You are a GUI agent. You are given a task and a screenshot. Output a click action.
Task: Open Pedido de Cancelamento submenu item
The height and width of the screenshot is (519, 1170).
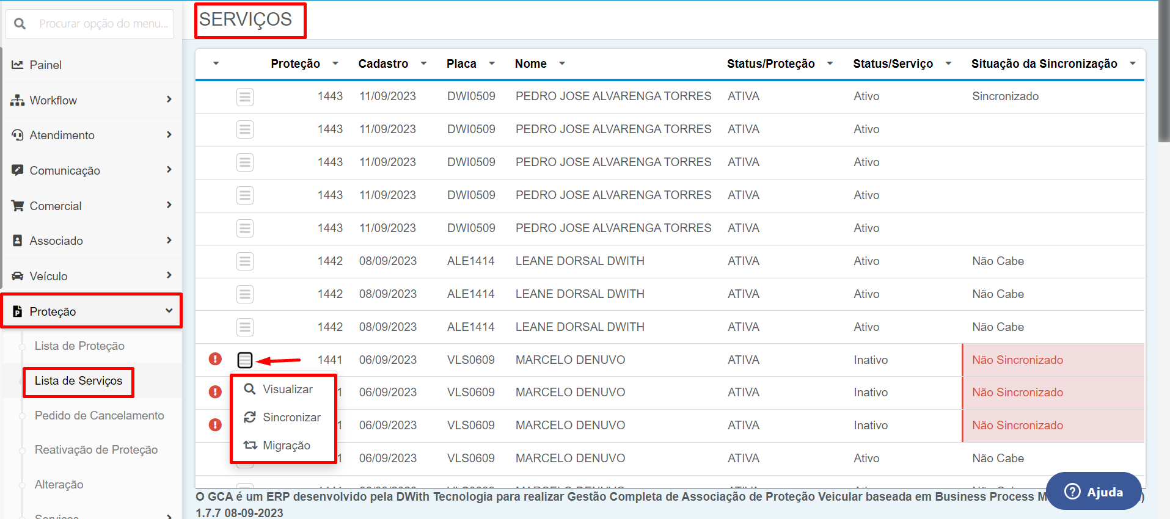[x=100, y=415]
